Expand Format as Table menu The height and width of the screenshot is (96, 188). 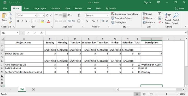coord(122,18)
